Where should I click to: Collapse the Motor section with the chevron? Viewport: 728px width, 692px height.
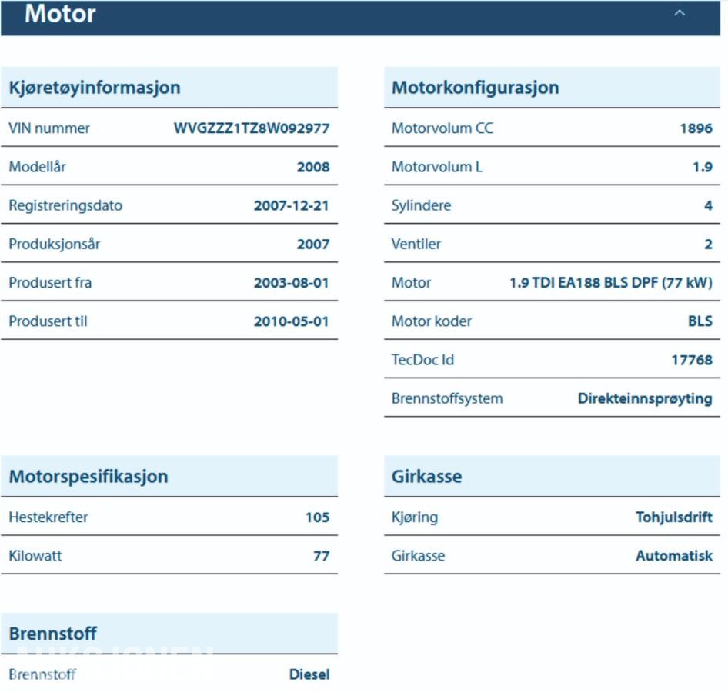point(680,13)
